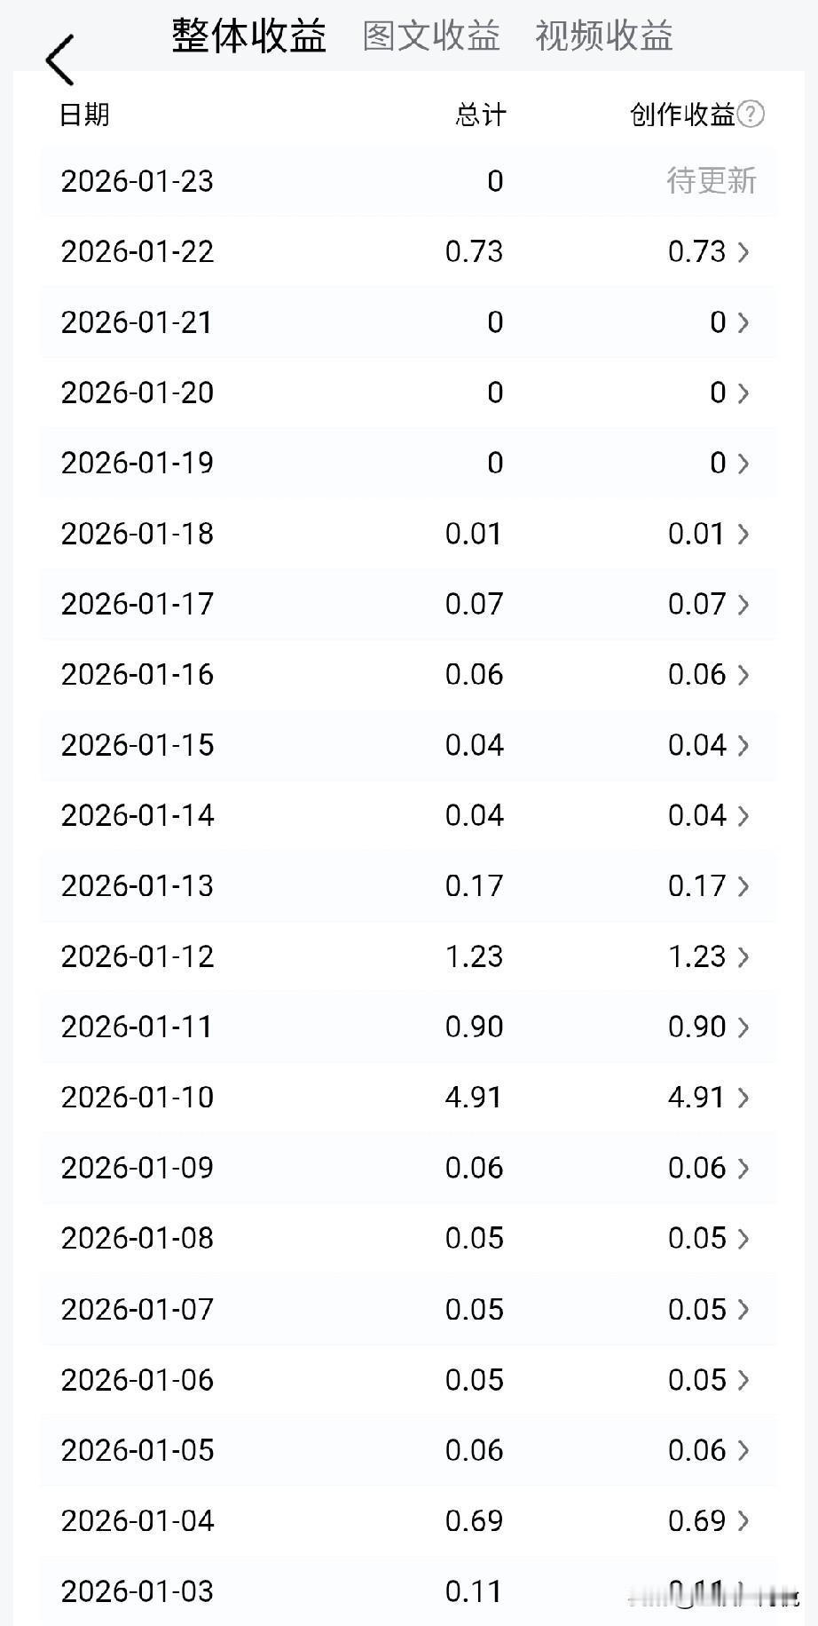Click chevron for 2026-01-21 row
The image size is (818, 1626).
743,322
